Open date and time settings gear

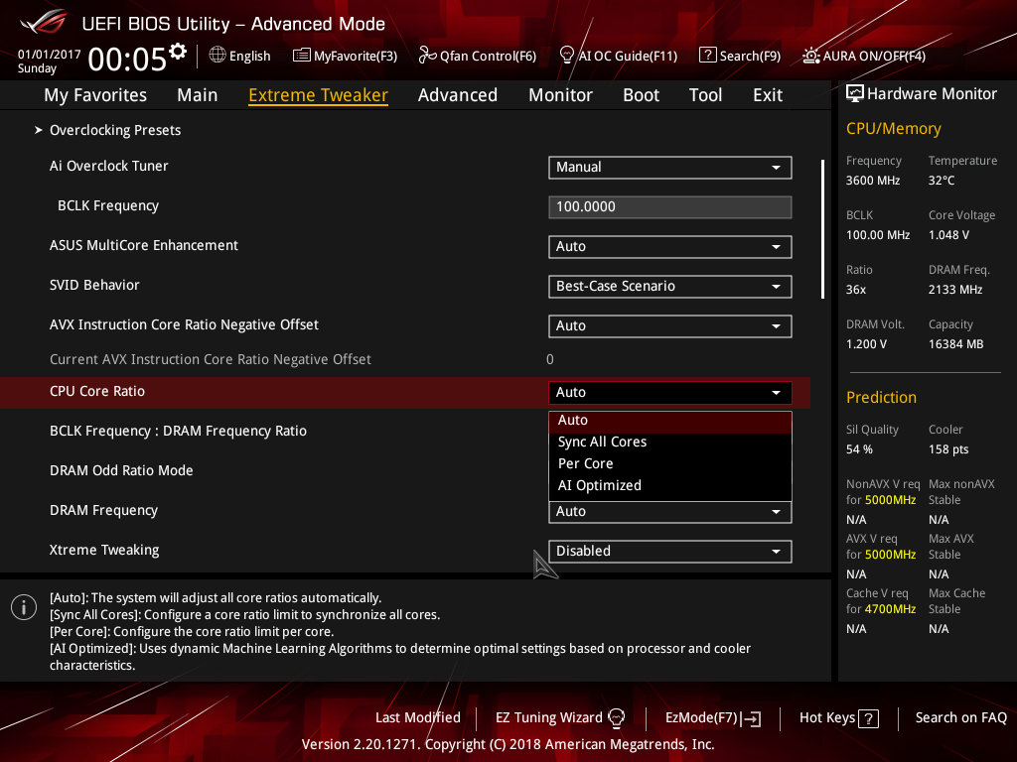(178, 52)
